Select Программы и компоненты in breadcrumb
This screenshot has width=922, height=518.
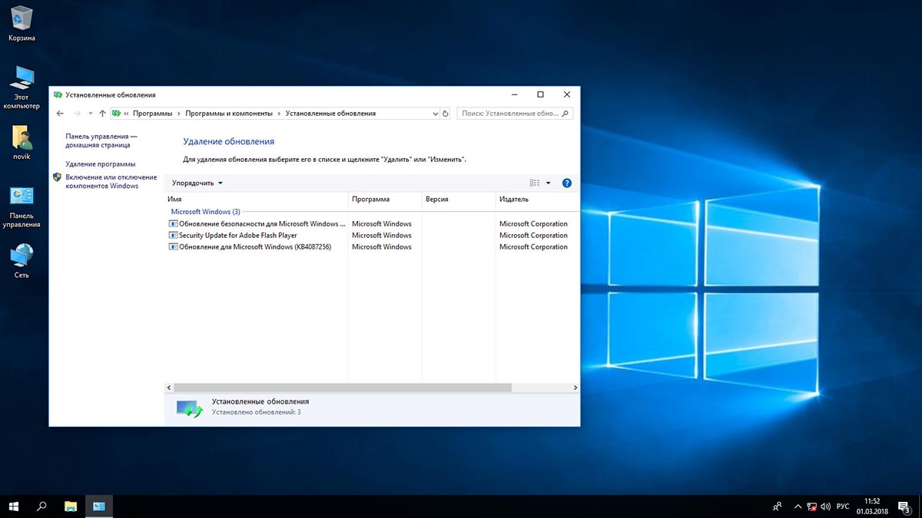(x=229, y=114)
